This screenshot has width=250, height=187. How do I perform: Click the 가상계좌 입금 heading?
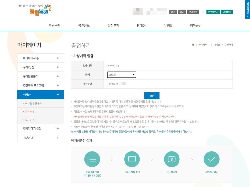tap(83, 56)
